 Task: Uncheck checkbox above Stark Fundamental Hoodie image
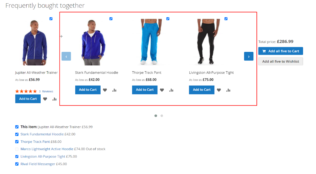[x=111, y=19]
